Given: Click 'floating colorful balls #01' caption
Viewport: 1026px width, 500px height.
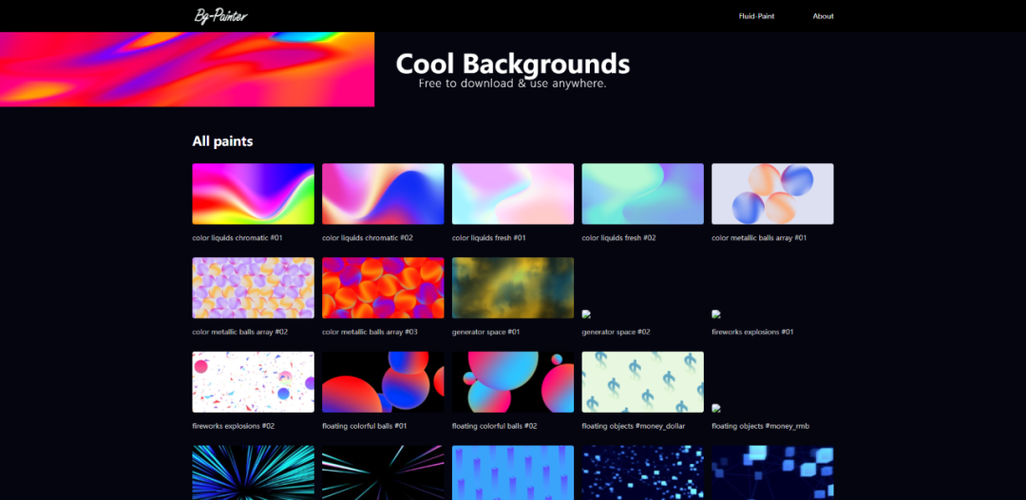Looking at the screenshot, I should click(365, 426).
